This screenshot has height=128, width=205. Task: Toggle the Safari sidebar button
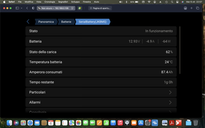tap(17, 8)
